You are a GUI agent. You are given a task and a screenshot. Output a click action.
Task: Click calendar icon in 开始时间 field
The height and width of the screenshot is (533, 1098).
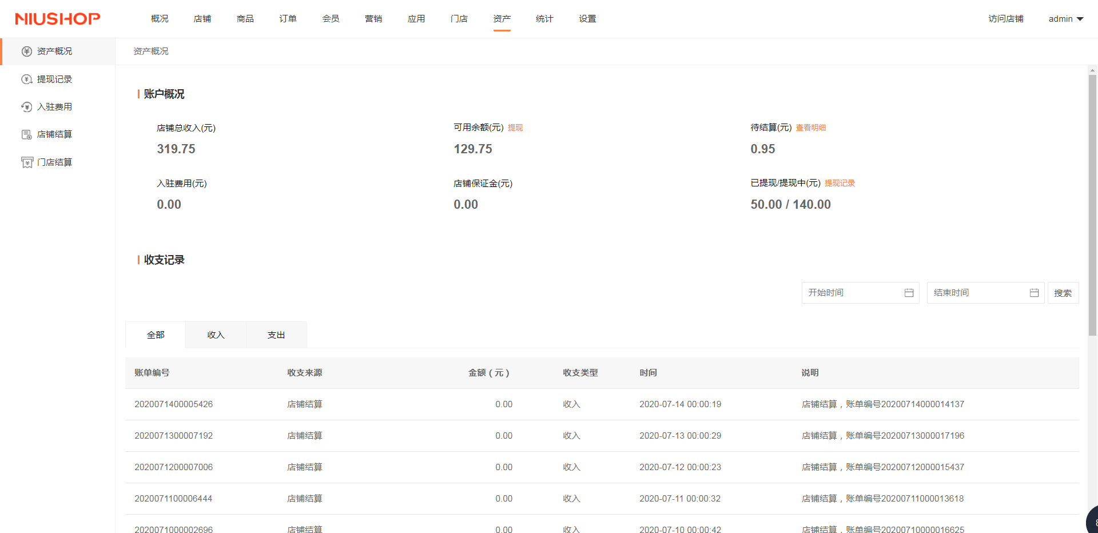click(909, 293)
